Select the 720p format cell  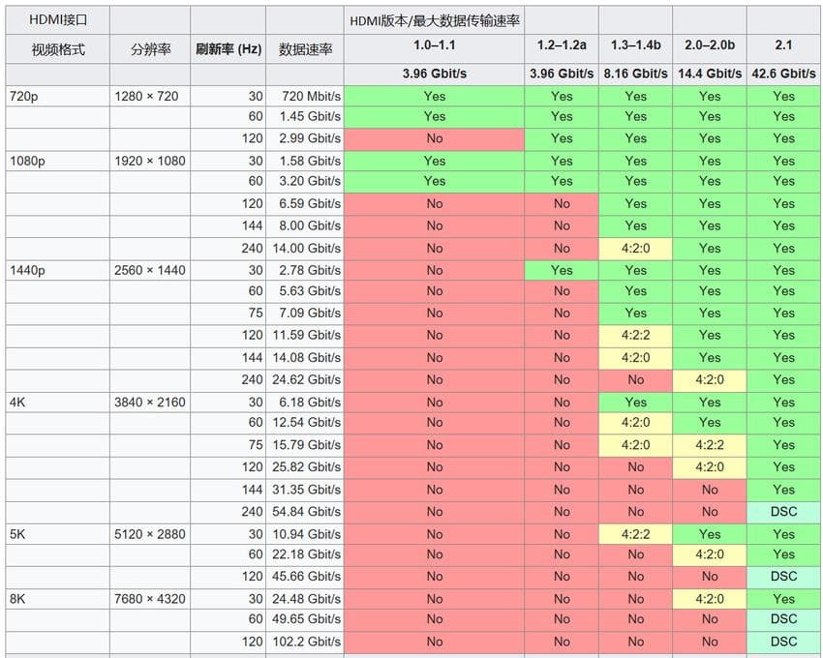pyautogui.click(x=58, y=97)
